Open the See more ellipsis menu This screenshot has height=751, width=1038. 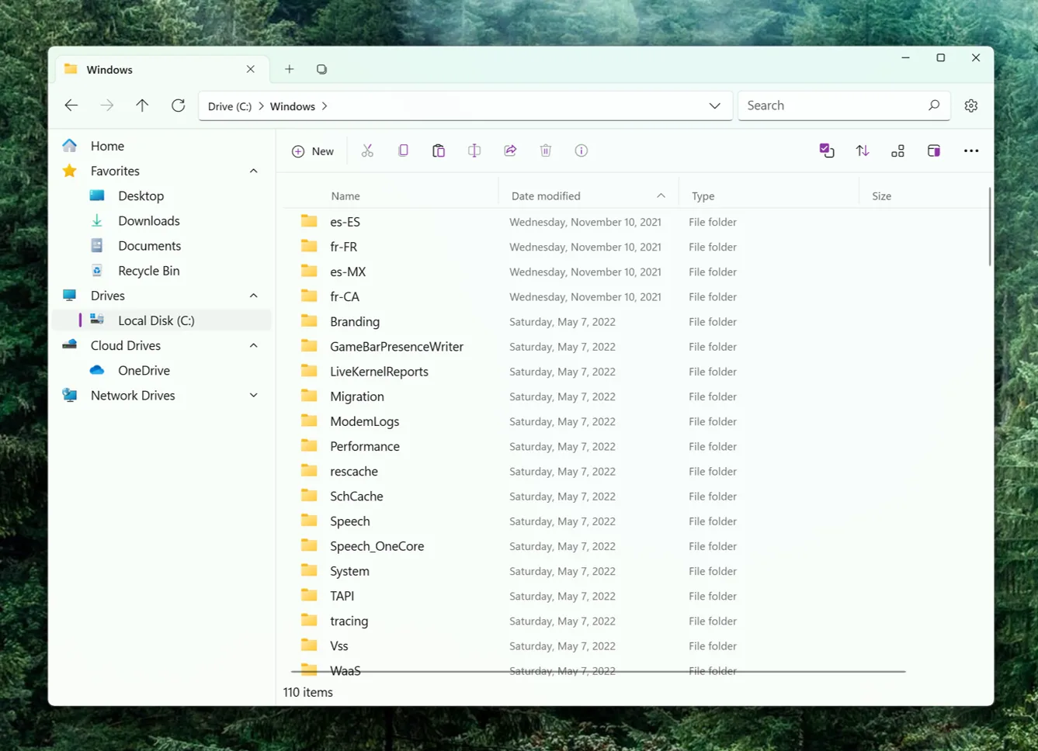971,150
